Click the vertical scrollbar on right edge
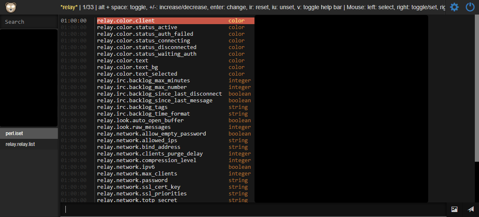 (477, 89)
